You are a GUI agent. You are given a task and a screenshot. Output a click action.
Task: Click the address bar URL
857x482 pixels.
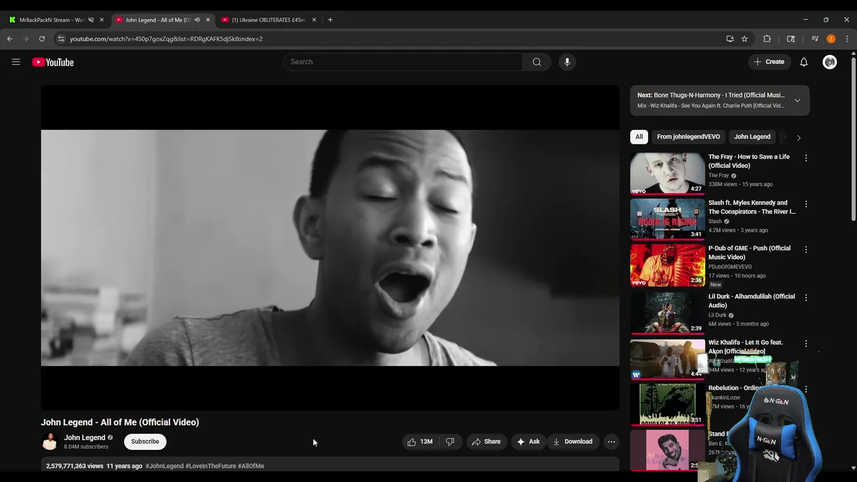click(x=166, y=39)
